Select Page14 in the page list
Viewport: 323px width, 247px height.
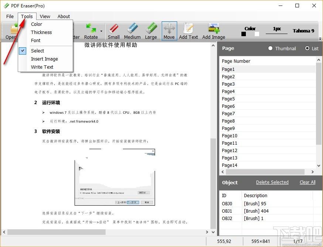click(268, 165)
